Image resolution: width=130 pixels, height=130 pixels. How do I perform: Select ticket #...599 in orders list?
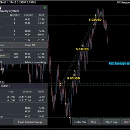[11, 97]
